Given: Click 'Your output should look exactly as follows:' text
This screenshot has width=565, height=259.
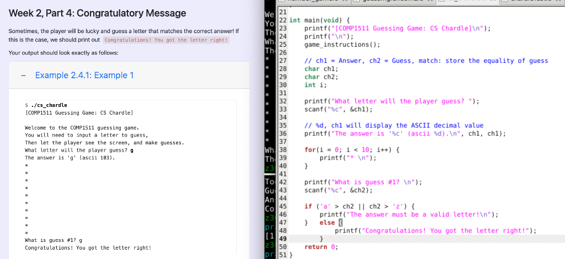Looking at the screenshot, I should pos(63,53).
